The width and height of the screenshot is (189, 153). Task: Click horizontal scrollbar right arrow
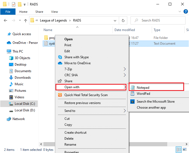186,144
